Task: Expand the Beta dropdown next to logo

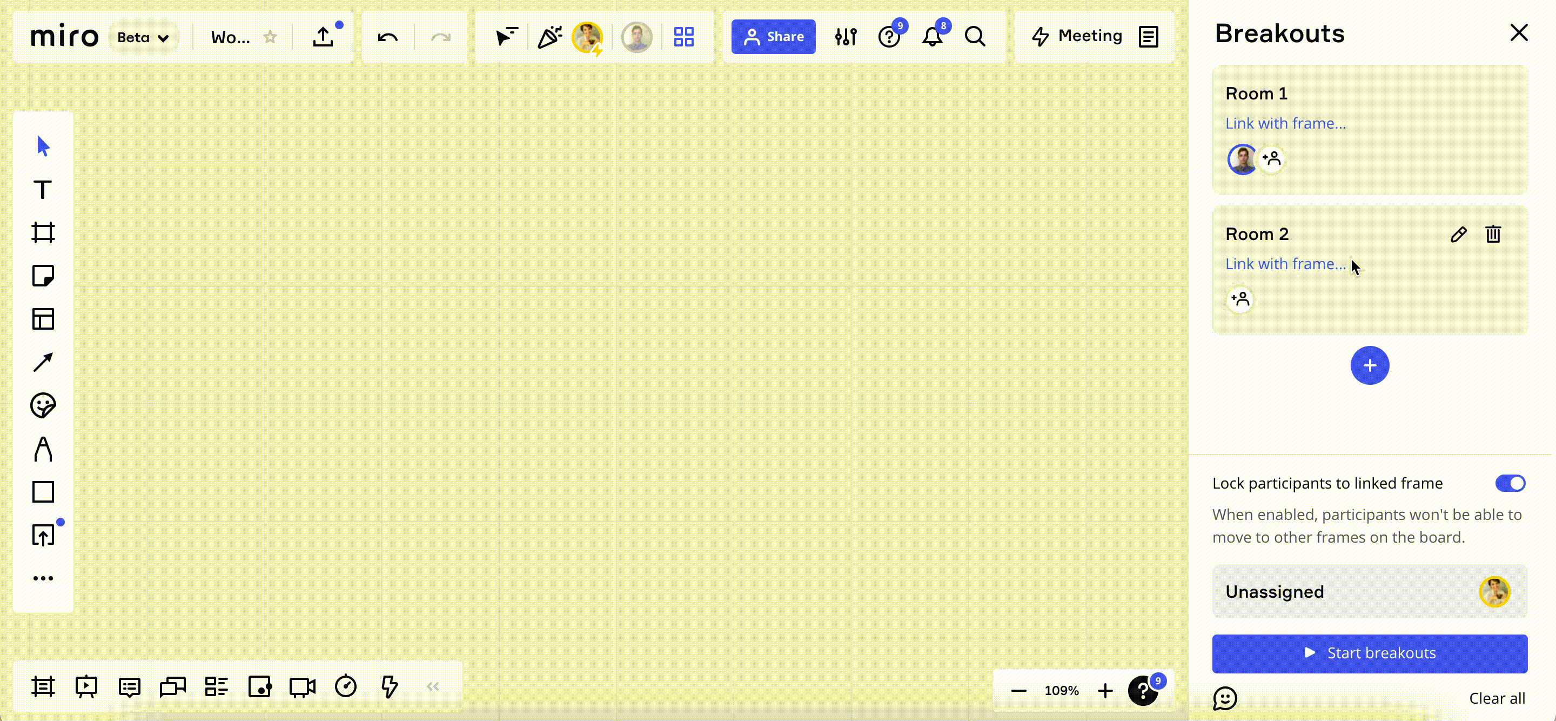Action: click(x=143, y=37)
